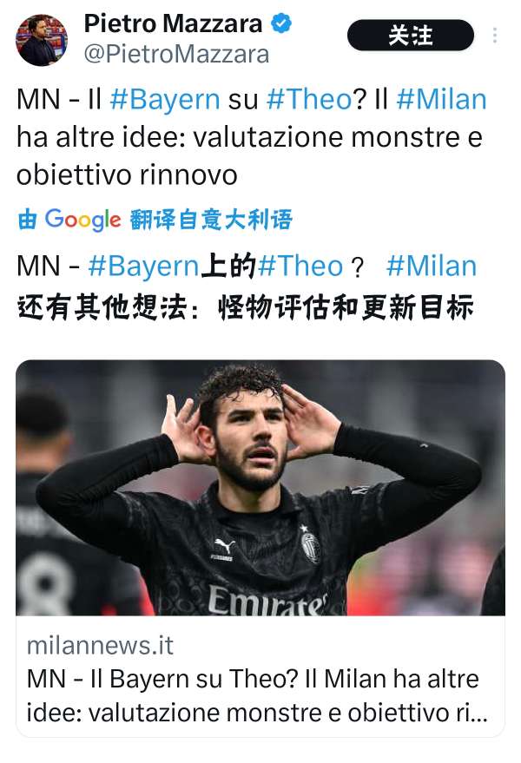Open the #Bayern hashtag in original tweet
The image size is (521, 763).
tap(165, 99)
